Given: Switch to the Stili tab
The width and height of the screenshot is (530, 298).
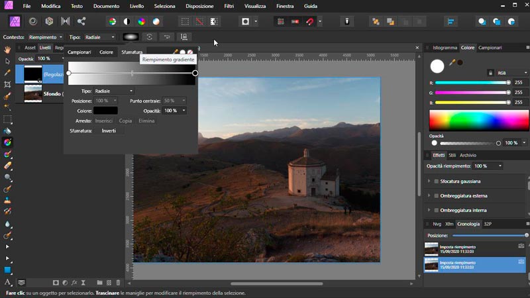Looking at the screenshot, I should tap(452, 155).
